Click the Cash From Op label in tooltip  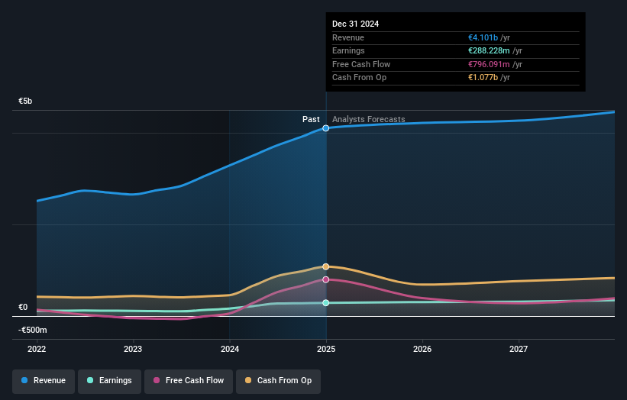[360, 78]
